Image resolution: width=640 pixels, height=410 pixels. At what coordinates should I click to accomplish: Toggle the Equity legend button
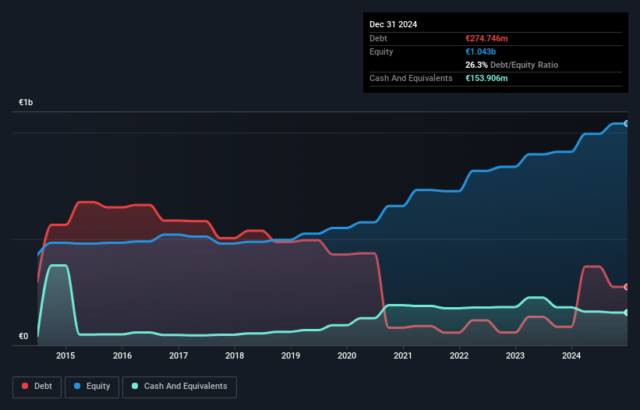tap(92, 387)
